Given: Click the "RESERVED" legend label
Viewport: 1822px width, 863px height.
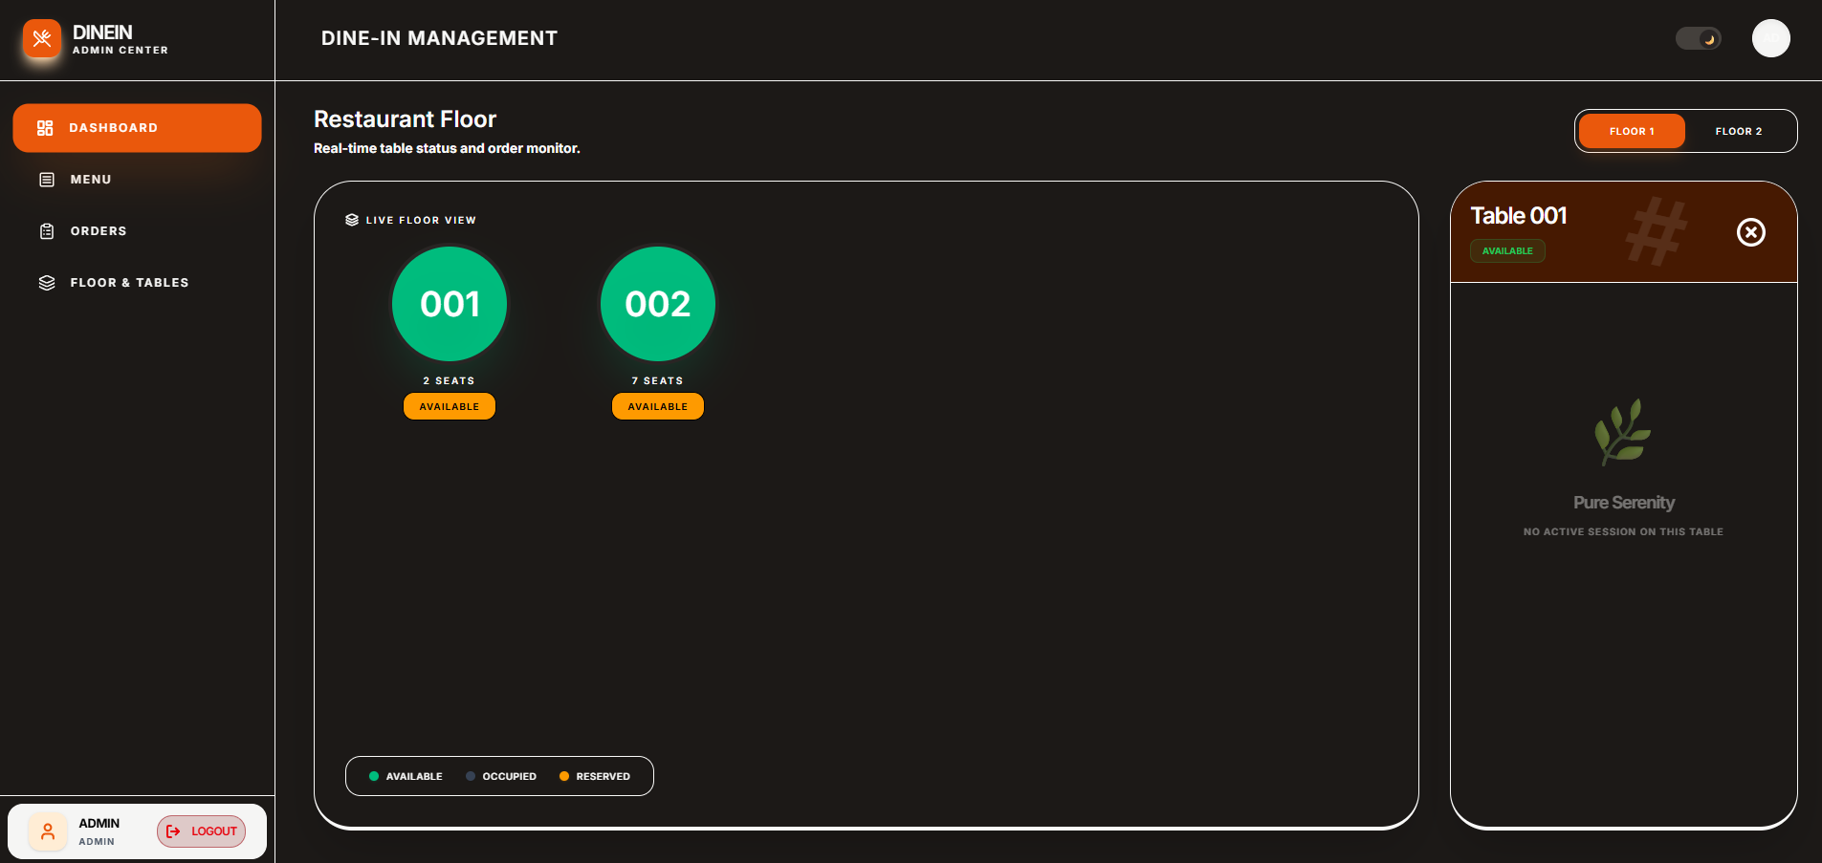Looking at the screenshot, I should (x=604, y=776).
